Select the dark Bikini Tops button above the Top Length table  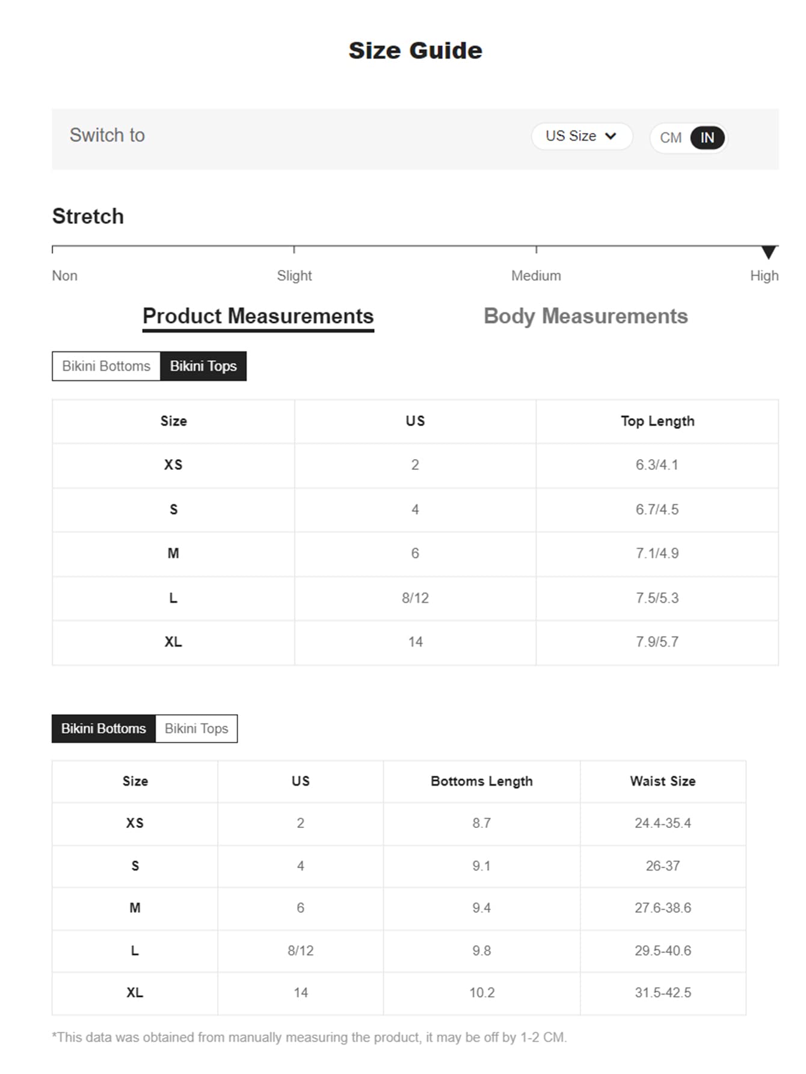point(203,366)
